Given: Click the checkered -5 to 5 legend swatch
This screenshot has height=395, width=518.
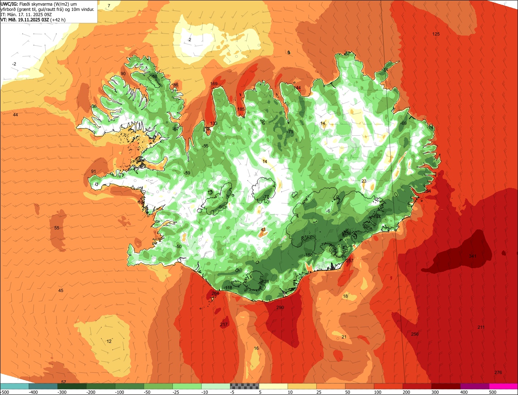Looking at the screenshot, I should [244, 386].
